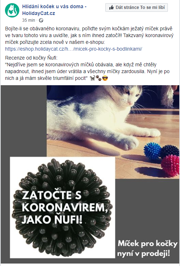Click the thumbs-up icon in the like button
The image size is (180, 266).
tap(111, 7)
